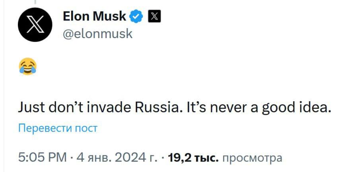Click the small X affiliation badge
Screen dimensions: 358x172
click(154, 16)
